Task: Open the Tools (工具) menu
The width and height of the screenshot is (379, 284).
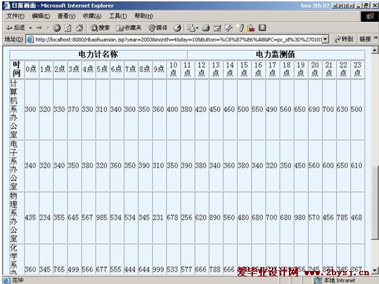Action: coord(118,16)
